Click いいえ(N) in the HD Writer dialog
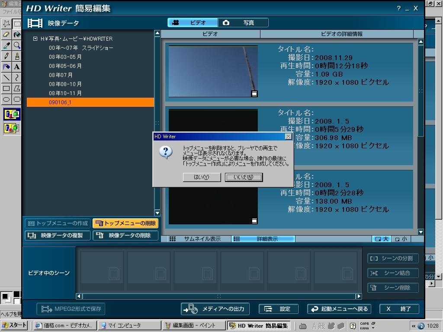The width and height of the screenshot is (443, 332). coord(244,177)
